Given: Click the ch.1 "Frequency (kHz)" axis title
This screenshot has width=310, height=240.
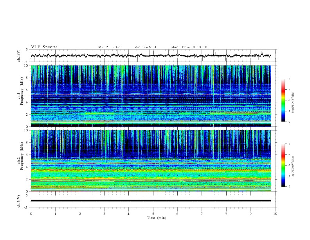Looking at the screenshot, I should coord(22,91).
